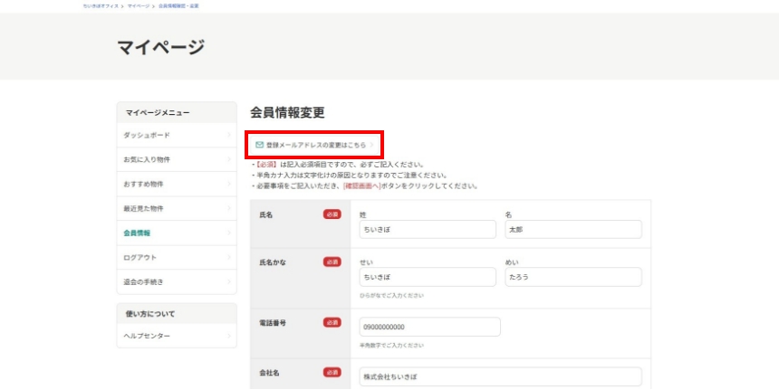Click the 名 first name field containing 太郎
The height and width of the screenshot is (390, 779).
click(x=572, y=230)
